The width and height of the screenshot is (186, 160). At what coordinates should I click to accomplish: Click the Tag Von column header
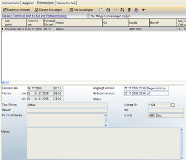tap(180, 23)
